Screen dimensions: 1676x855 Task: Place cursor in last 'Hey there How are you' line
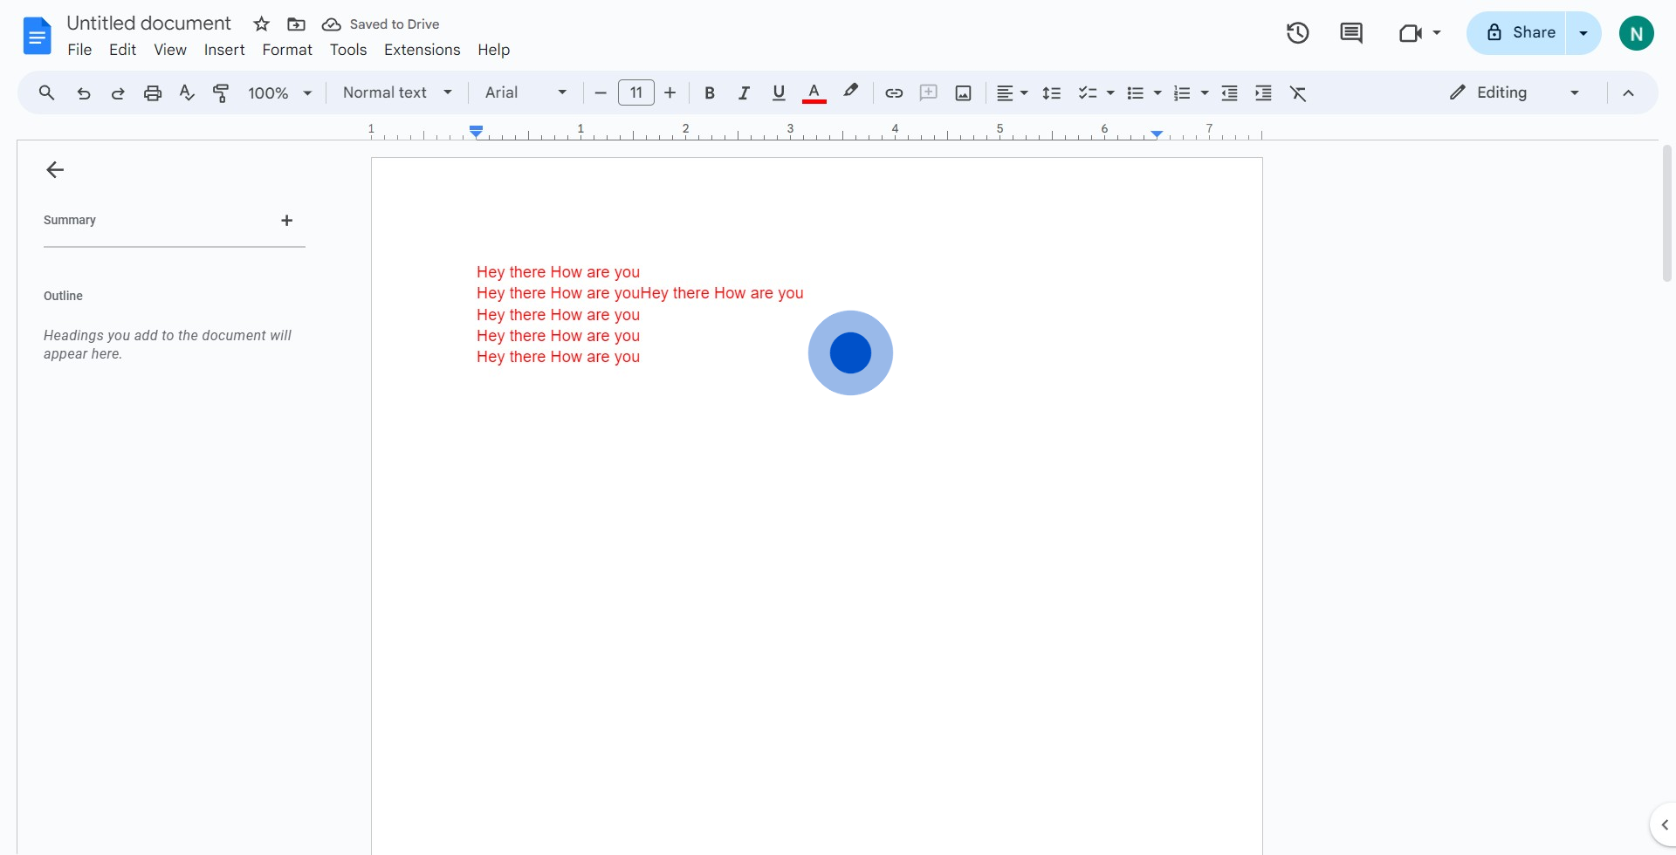(558, 357)
